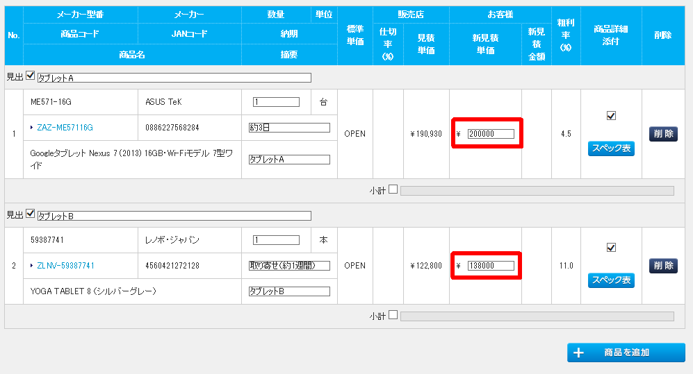Enable 小計 checkbox under the YOGA TABLET item
This screenshot has width=693, height=374.
pyautogui.click(x=393, y=315)
